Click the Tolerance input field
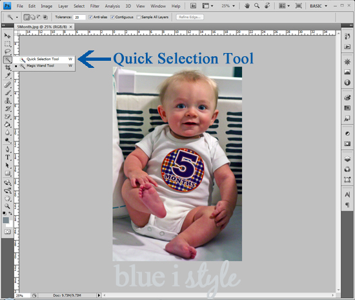 click(x=79, y=17)
